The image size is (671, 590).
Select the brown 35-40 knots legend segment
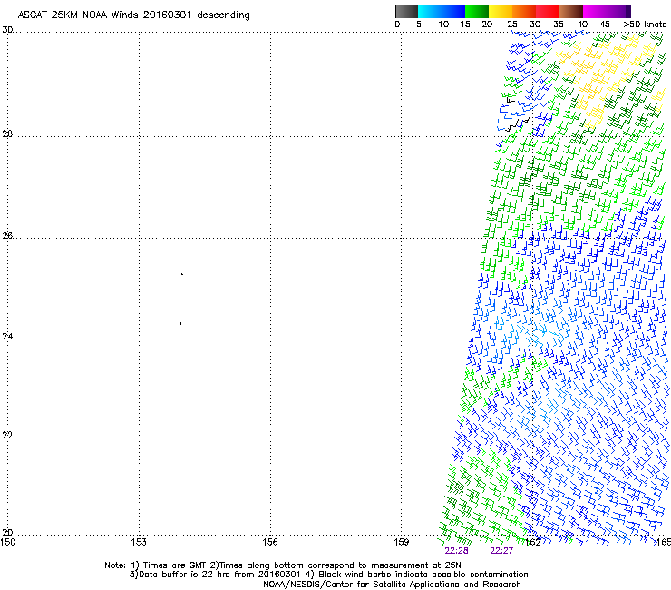571,11
